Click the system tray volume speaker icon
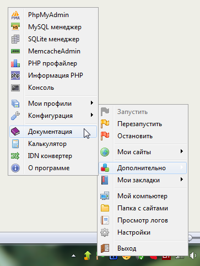 click(x=193, y=256)
